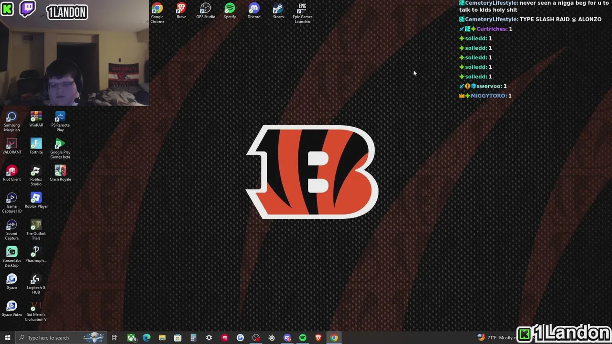Select the VALORANT desktop shortcut
612x344 pixels.
[12, 147]
